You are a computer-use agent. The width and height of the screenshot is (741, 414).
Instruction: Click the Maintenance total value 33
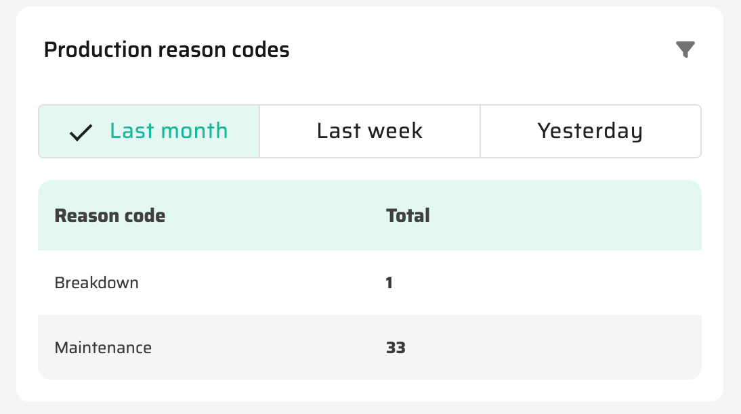coord(396,348)
